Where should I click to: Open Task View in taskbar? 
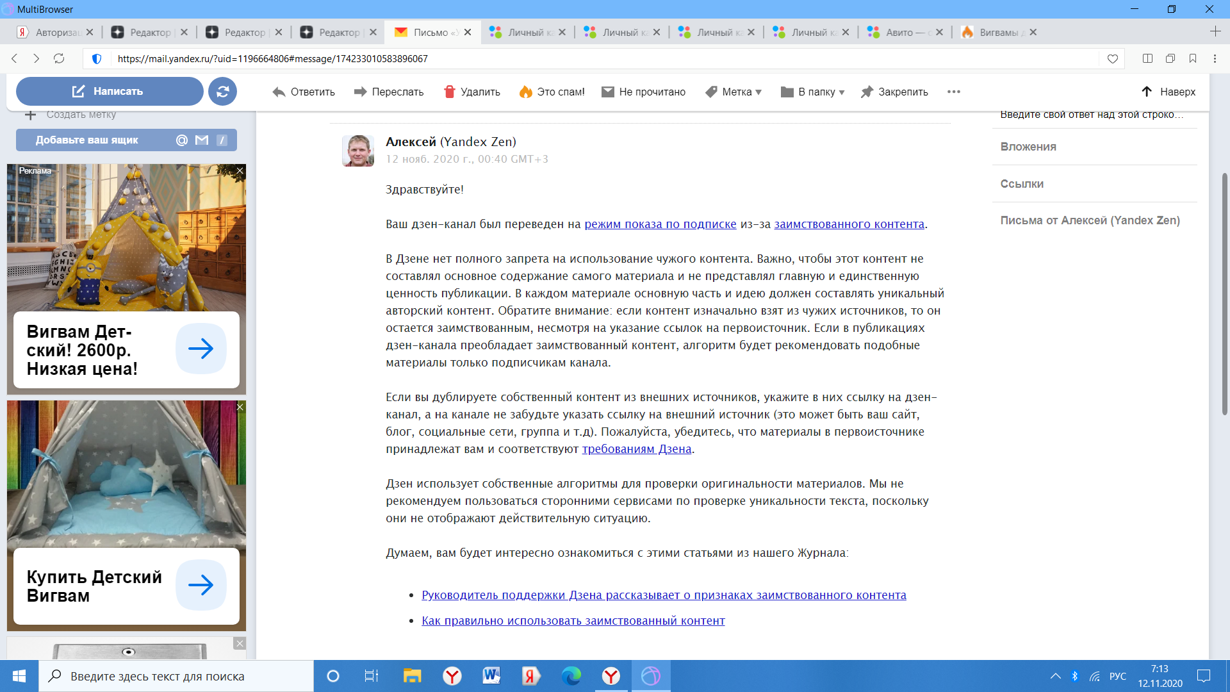tap(372, 676)
